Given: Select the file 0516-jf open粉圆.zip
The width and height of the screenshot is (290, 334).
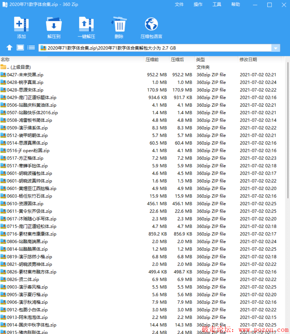Looking at the screenshot, I should coord(28,151).
